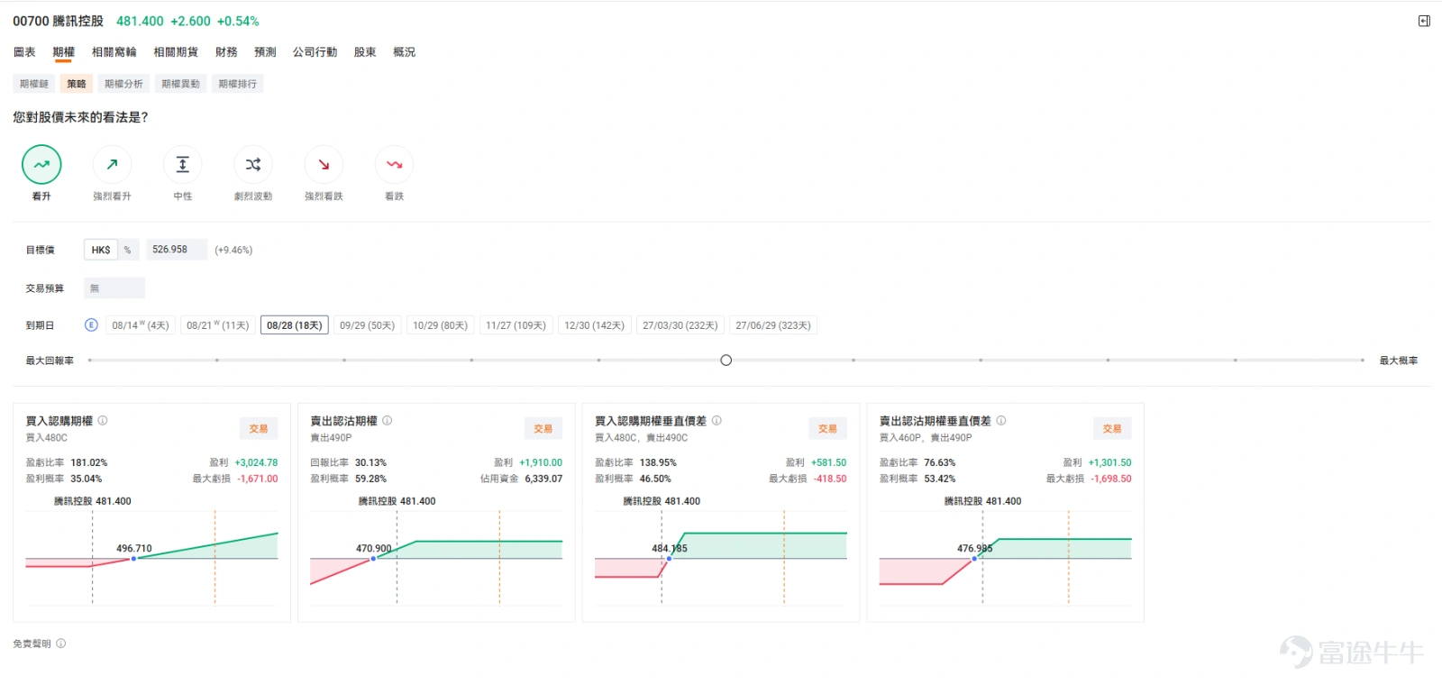This screenshot has height=685, width=1442.
Task: Open the 免責聲明 disclaimer link
Action: 32,644
